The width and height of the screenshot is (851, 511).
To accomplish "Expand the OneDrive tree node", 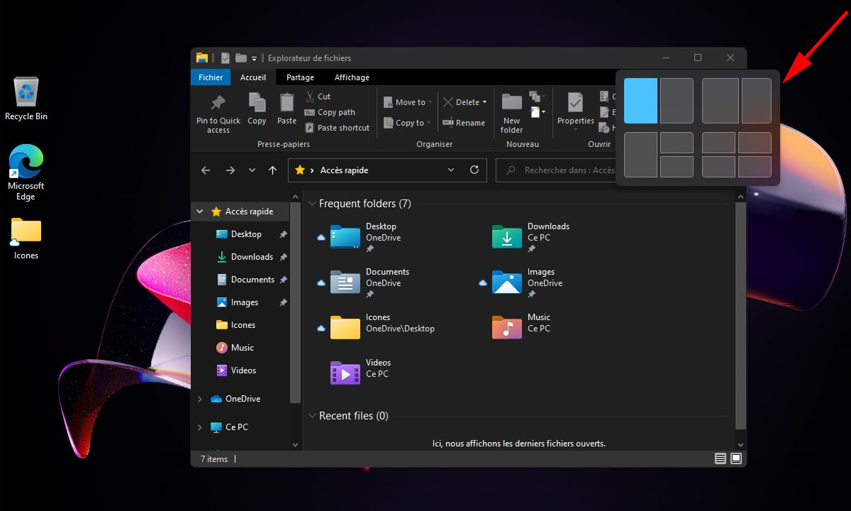I will (x=199, y=399).
